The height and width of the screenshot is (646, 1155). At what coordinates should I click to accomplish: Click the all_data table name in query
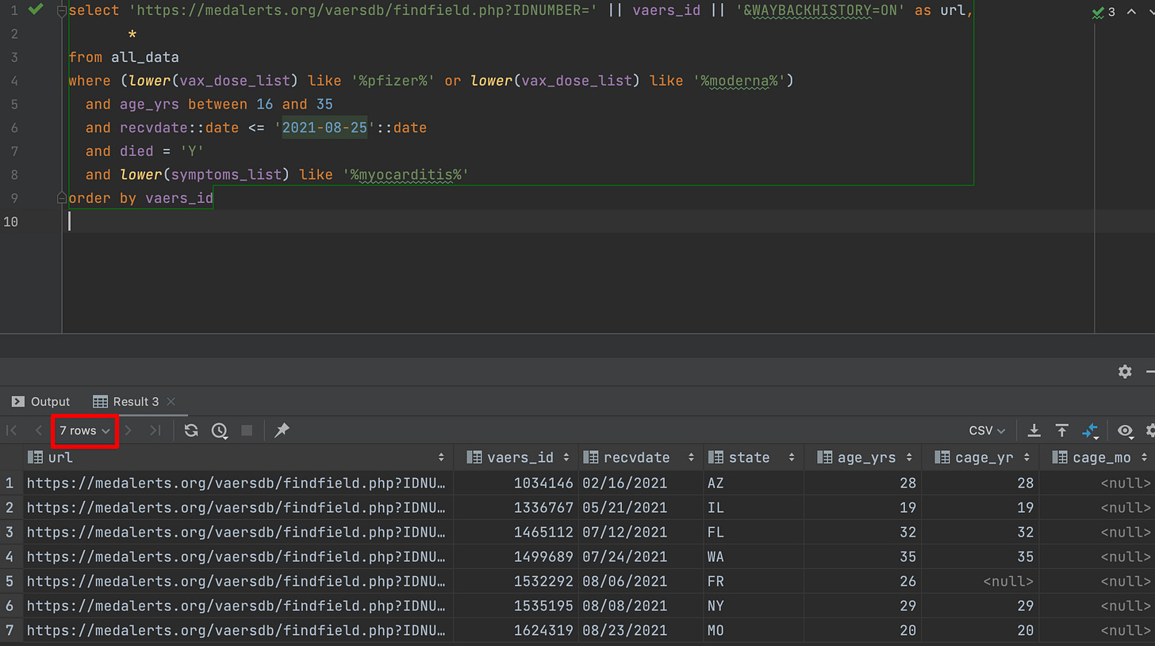145,58
